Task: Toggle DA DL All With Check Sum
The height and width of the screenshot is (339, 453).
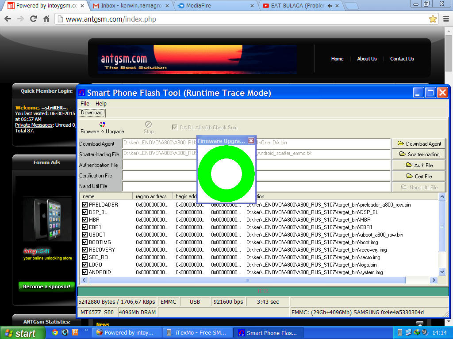Action: click(x=174, y=127)
